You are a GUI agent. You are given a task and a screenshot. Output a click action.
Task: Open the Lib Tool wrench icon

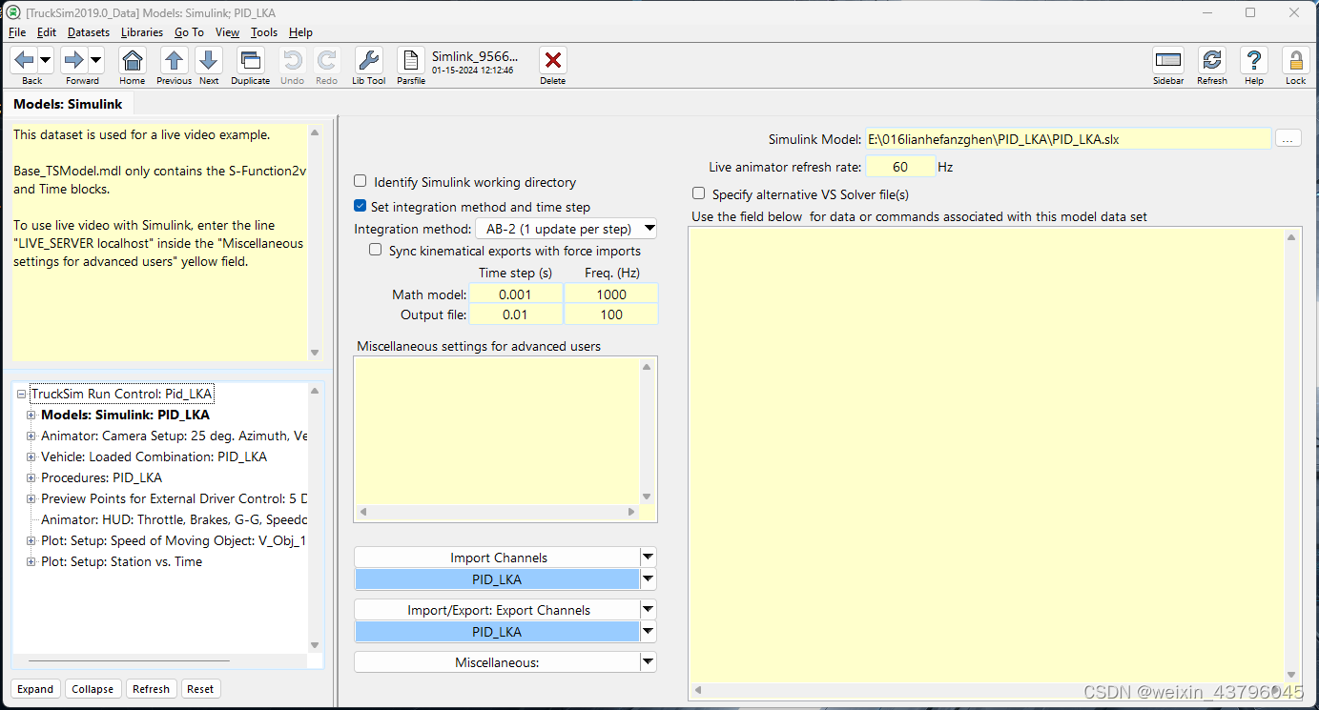click(369, 61)
